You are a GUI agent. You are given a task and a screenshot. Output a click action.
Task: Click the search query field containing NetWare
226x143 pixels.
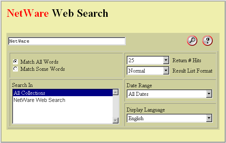pos(67,41)
